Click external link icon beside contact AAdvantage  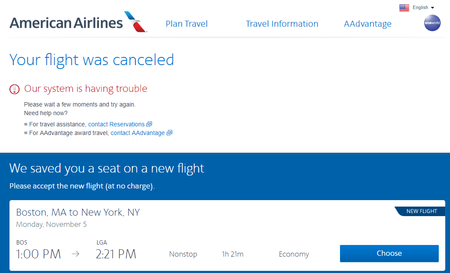(x=170, y=133)
